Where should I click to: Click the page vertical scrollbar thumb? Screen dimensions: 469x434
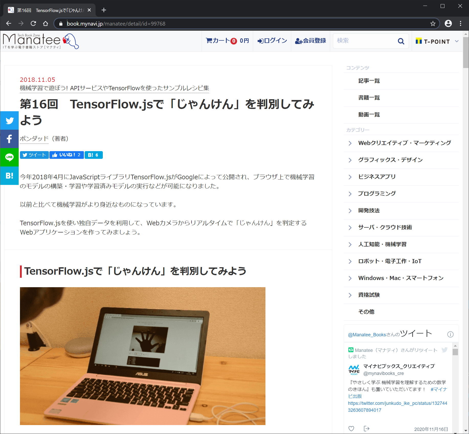point(466,52)
